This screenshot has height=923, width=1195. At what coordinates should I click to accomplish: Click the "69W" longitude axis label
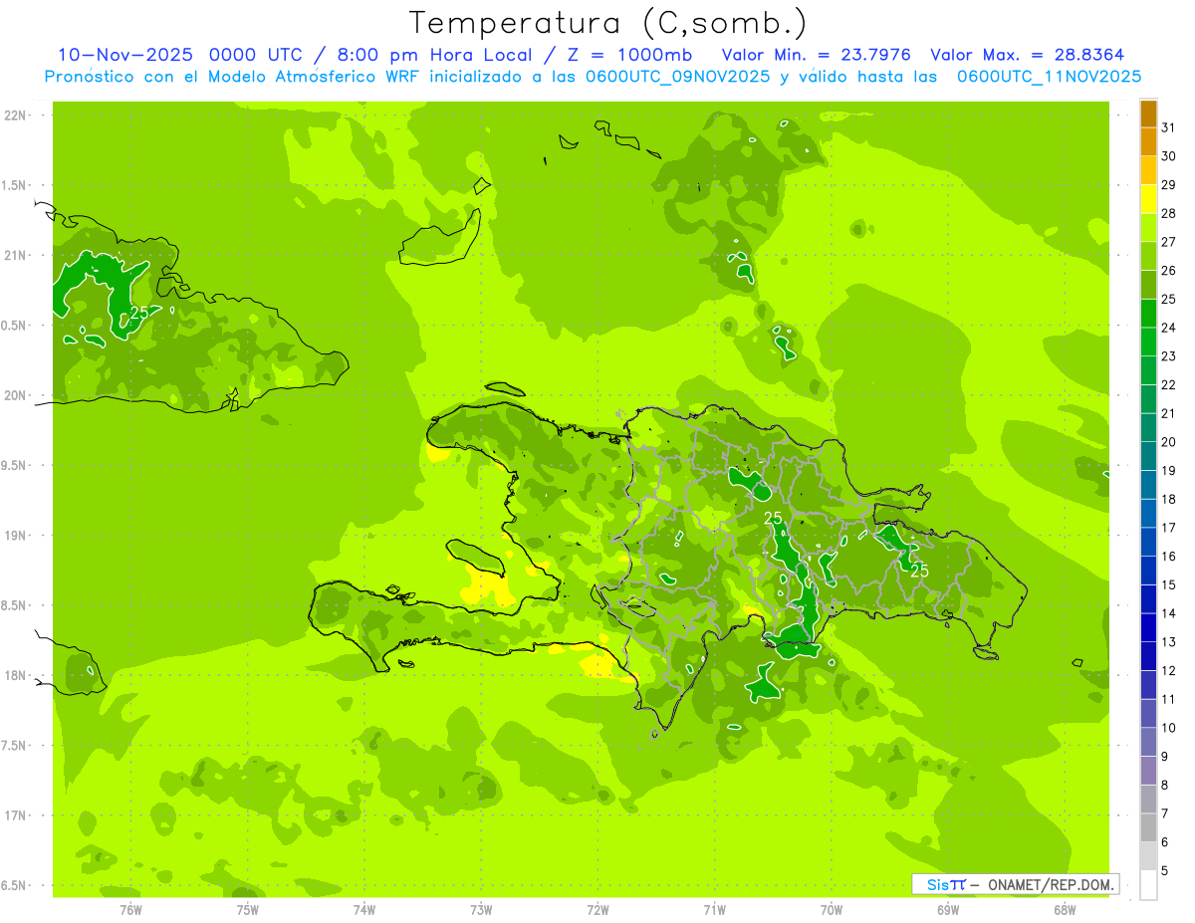(x=948, y=910)
